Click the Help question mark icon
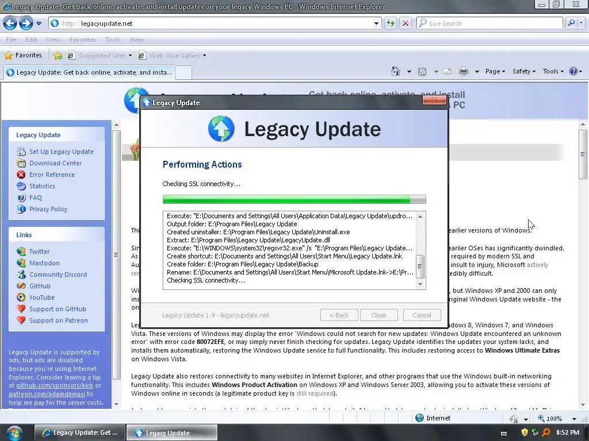The image size is (589, 441). point(573,71)
